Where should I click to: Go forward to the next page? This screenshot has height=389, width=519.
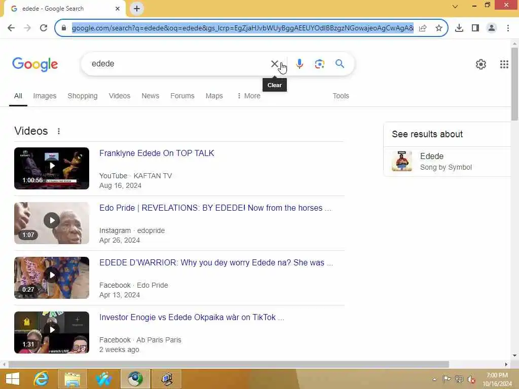27,28
